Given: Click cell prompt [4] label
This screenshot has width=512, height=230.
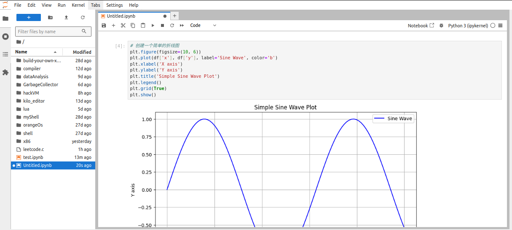Looking at the screenshot, I should point(120,46).
